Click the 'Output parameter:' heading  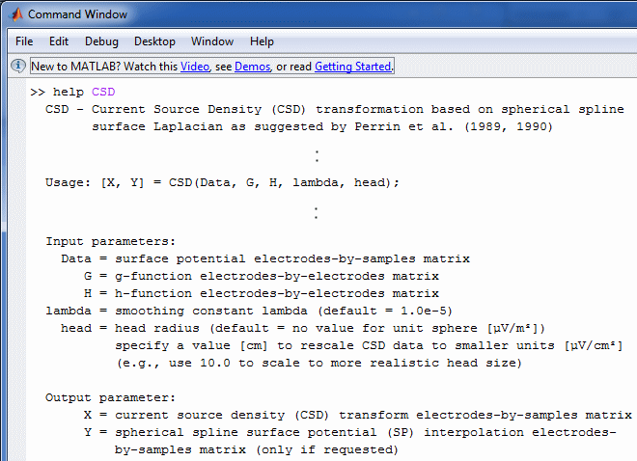(x=110, y=397)
